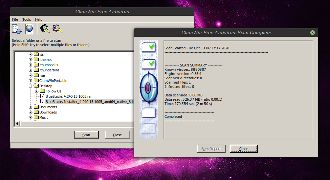Click the left arrow of the horizontal tree scrollbar

point(17,124)
